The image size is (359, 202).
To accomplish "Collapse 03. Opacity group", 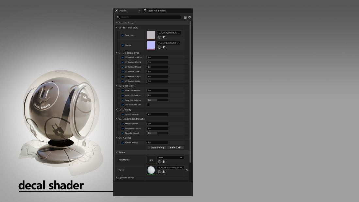I will point(117,109).
